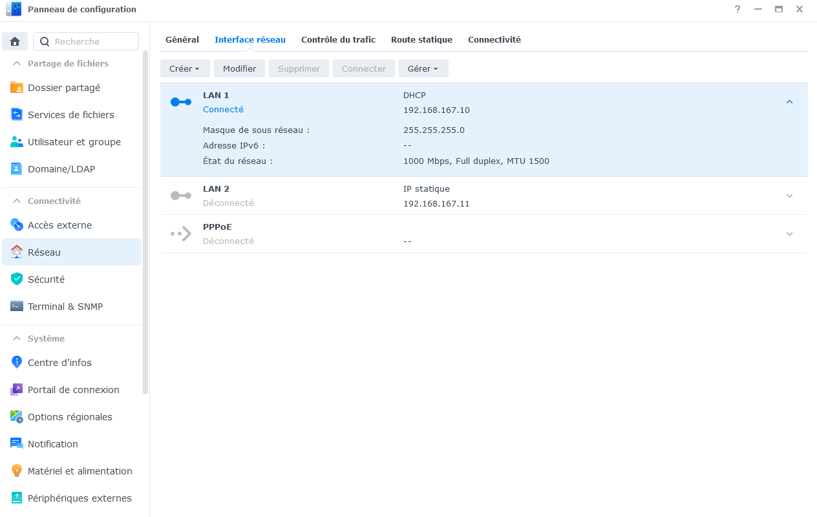Open the help question mark icon
Image resolution: width=817 pixels, height=517 pixels.
[x=737, y=10]
